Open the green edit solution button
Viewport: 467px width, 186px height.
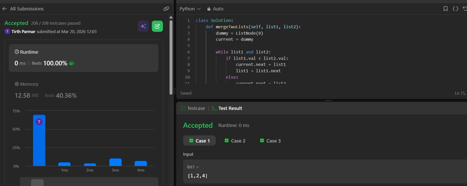click(x=157, y=26)
